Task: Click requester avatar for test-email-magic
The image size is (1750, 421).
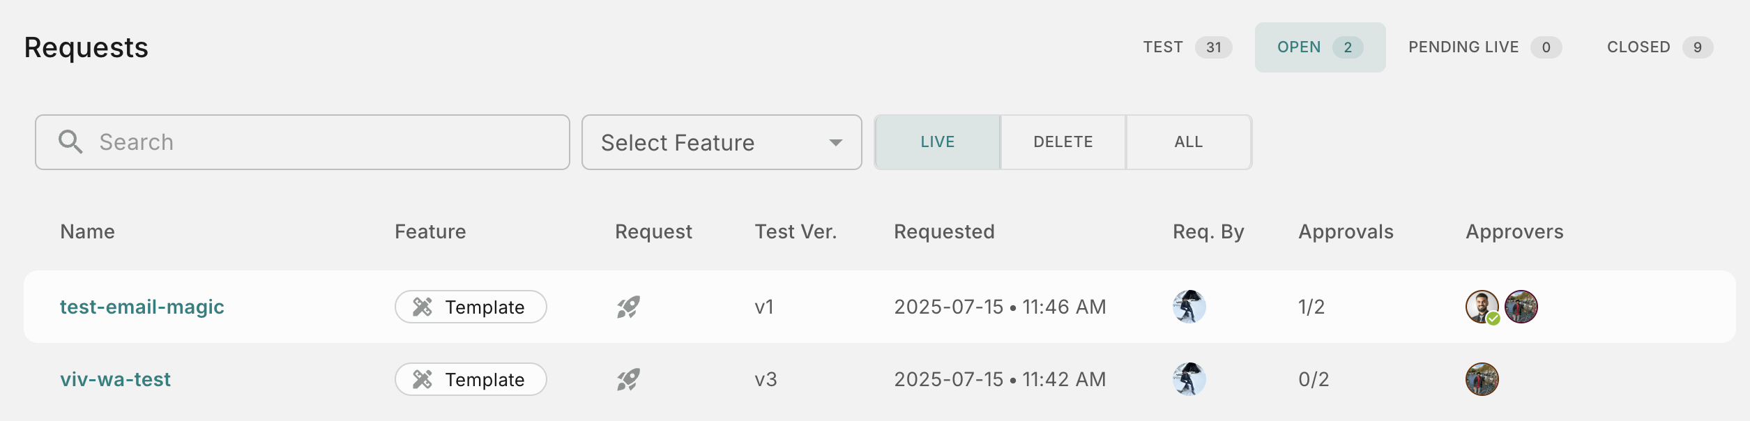Action: point(1189,307)
